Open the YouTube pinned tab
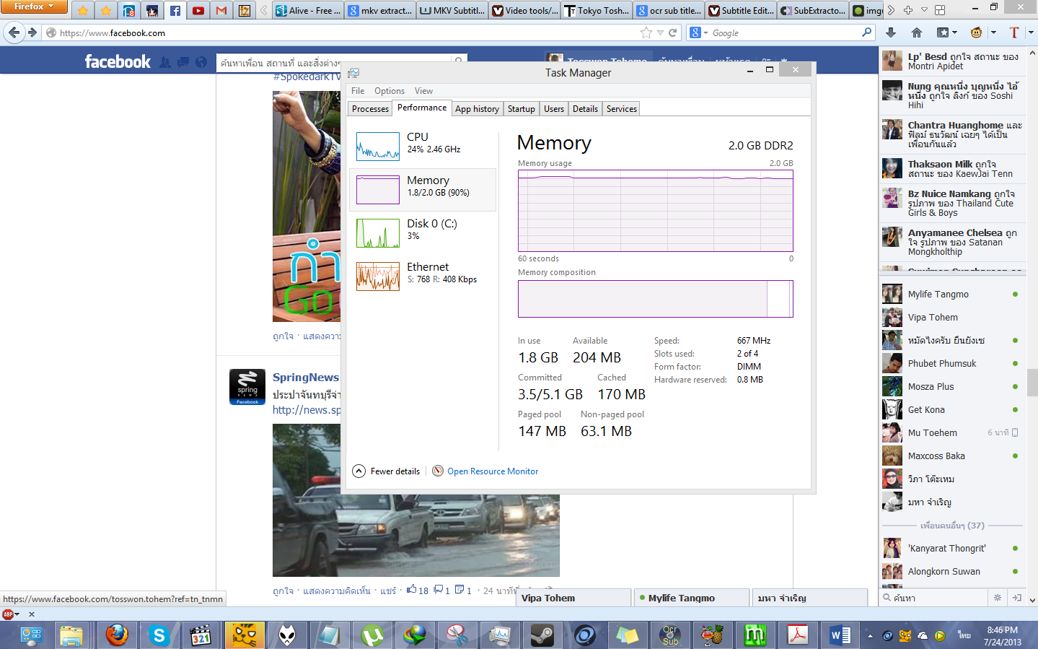The height and width of the screenshot is (649, 1038). click(x=198, y=11)
